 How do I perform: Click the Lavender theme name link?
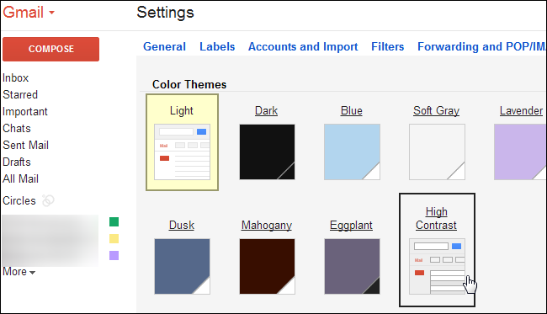tap(521, 110)
